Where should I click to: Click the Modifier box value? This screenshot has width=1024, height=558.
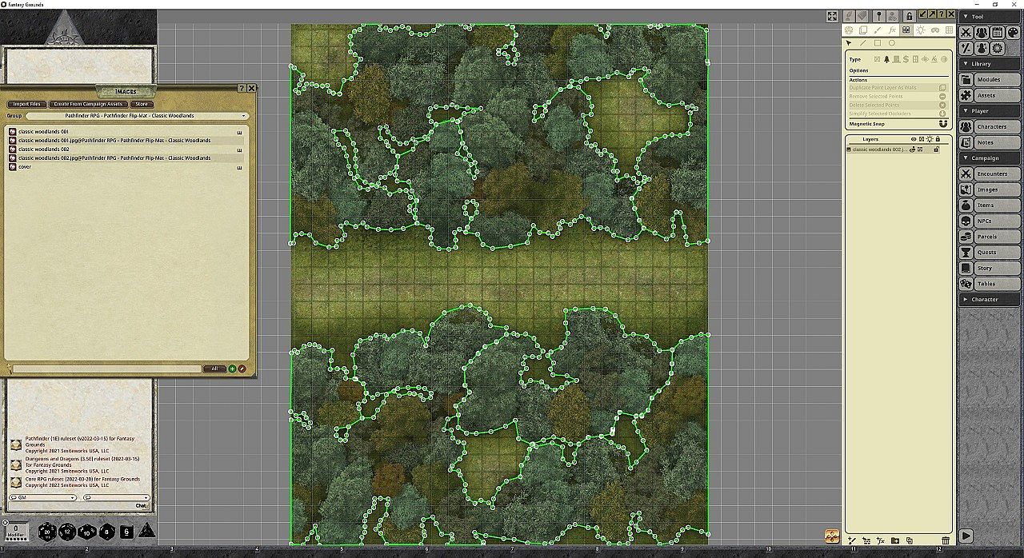(x=18, y=530)
